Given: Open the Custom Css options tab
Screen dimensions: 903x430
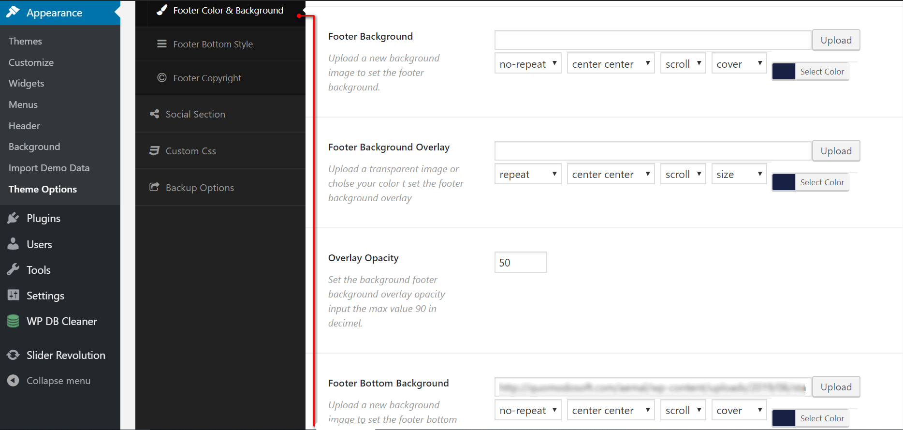Looking at the screenshot, I should pyautogui.click(x=190, y=151).
